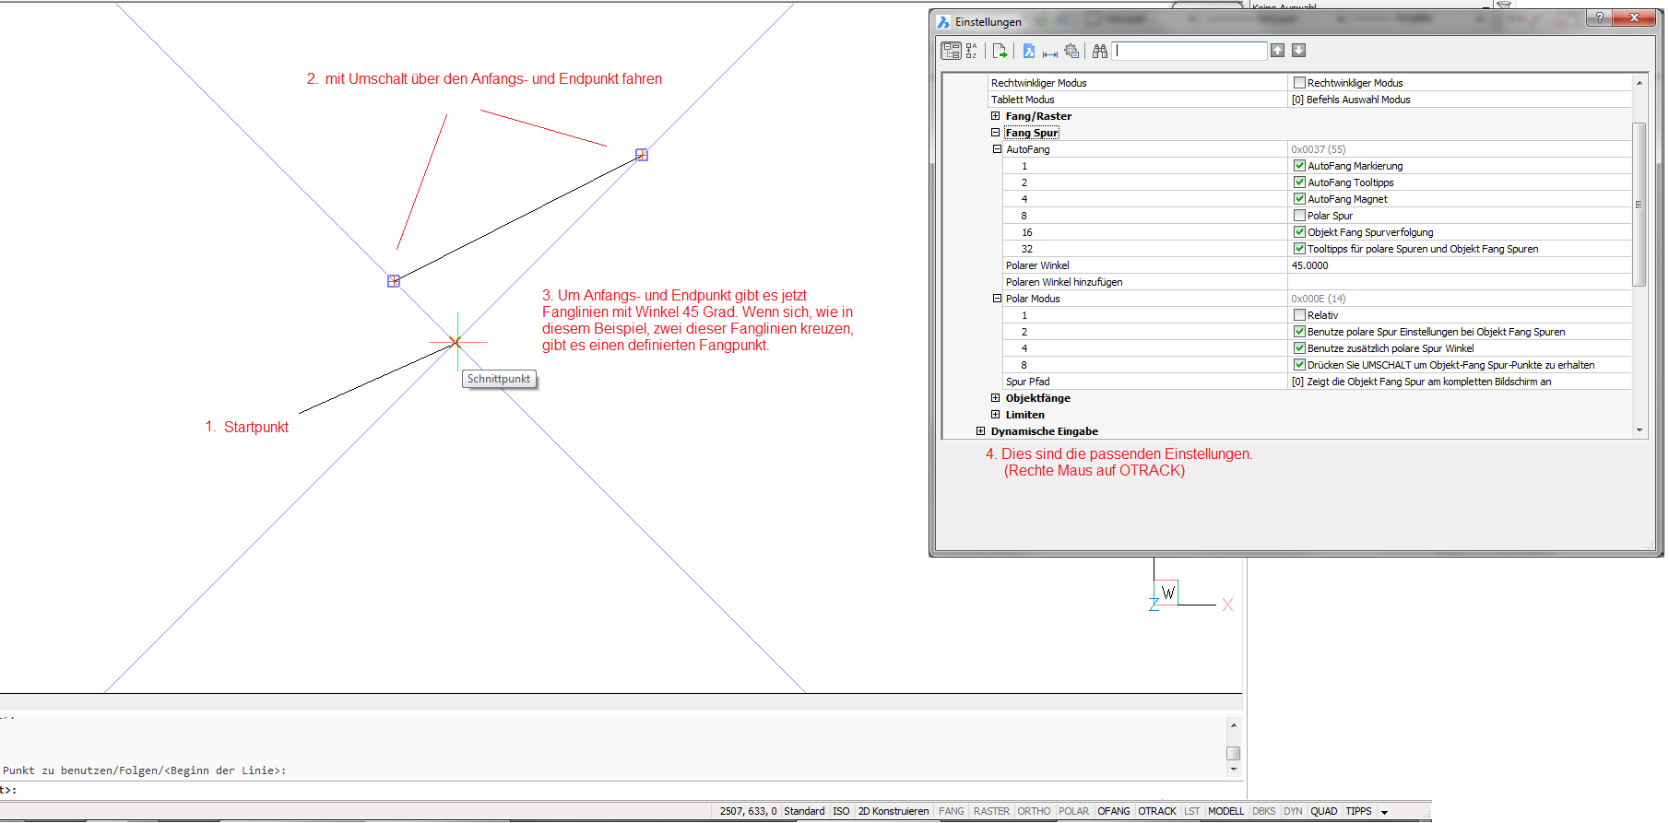Screen dimensions: 1669x823
Task: Click command history scroll down arrow
Action: coord(1233,770)
